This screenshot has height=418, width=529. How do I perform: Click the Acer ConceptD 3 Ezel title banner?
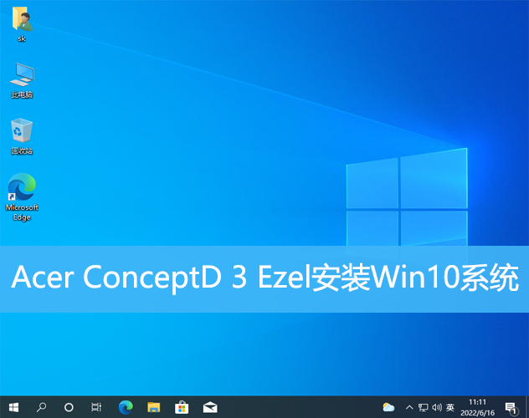[x=264, y=279]
